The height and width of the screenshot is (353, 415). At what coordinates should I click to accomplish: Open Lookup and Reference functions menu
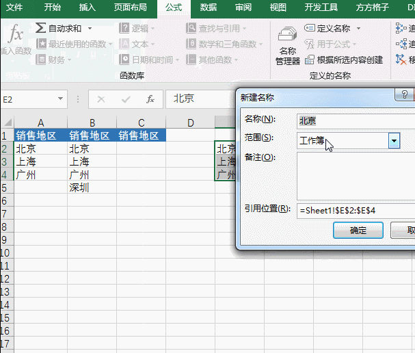[x=216, y=28]
